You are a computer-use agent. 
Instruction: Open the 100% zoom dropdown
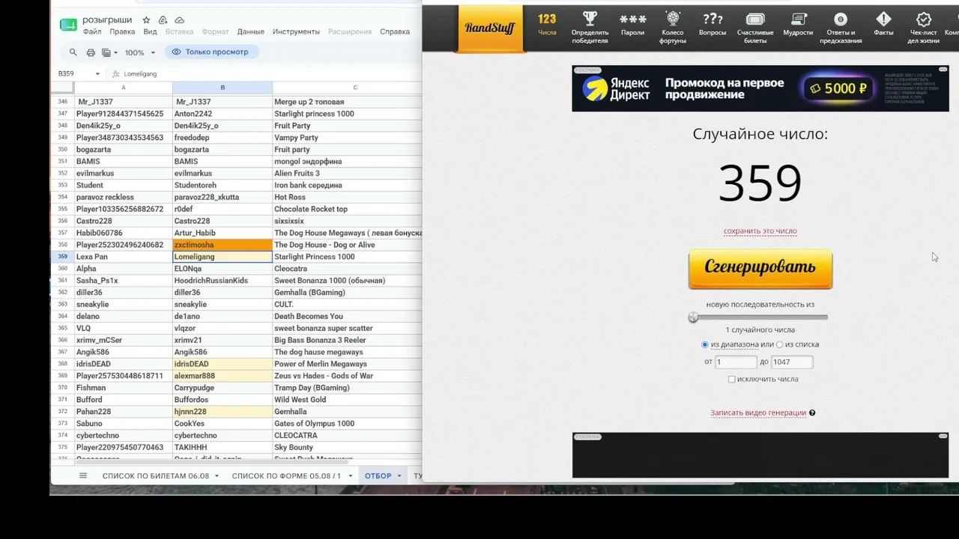[140, 52]
